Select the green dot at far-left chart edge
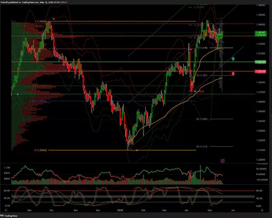 click(x=17, y=94)
